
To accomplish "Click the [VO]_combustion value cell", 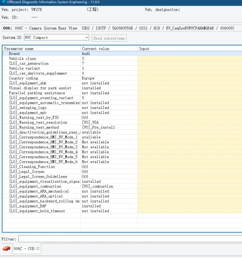I will 109,186.
